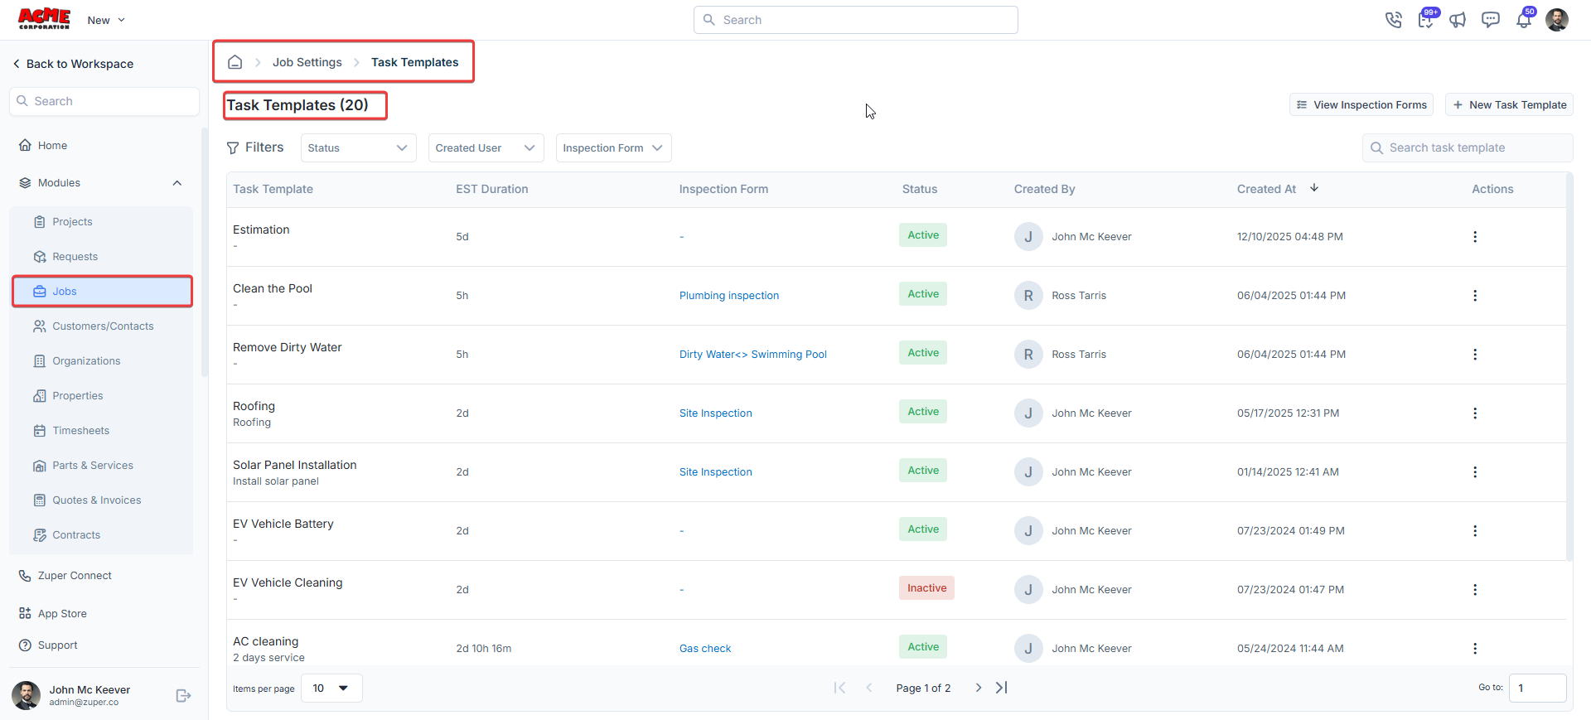Open the New dropdown in header
The width and height of the screenshot is (1591, 720).
pyautogui.click(x=106, y=20)
